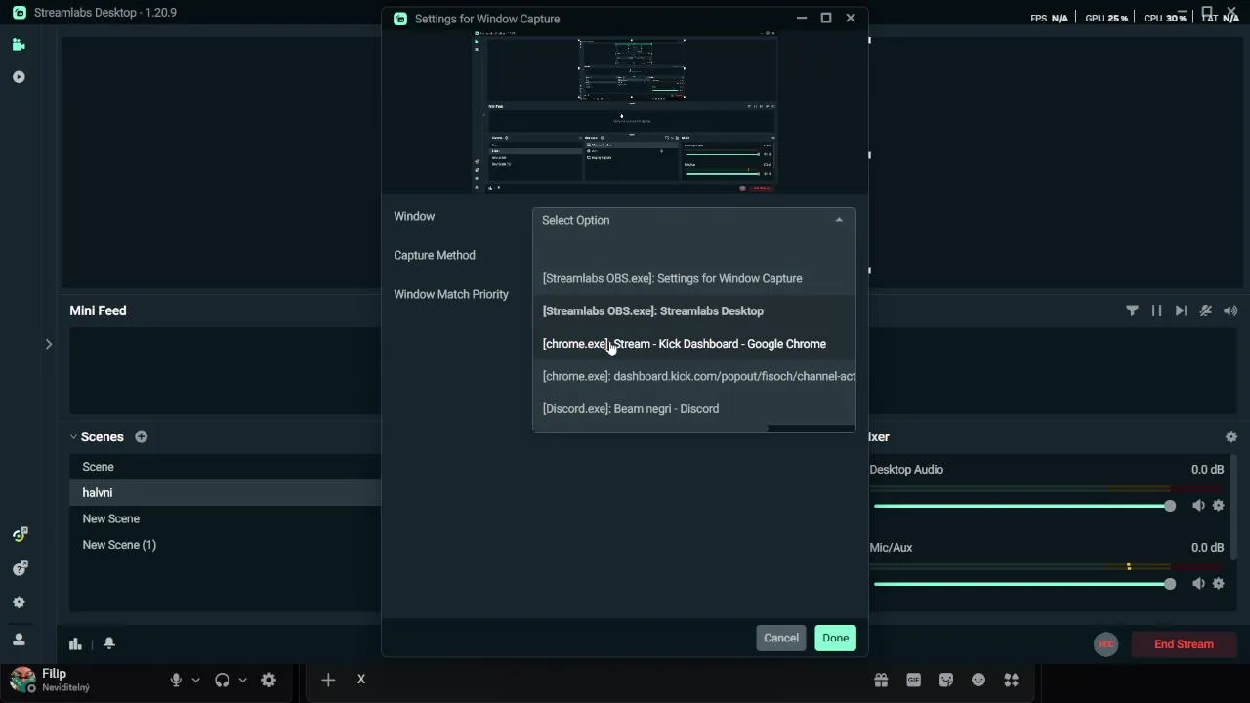Open Discord GIF picker
The height and width of the screenshot is (703, 1250).
pyautogui.click(x=914, y=680)
